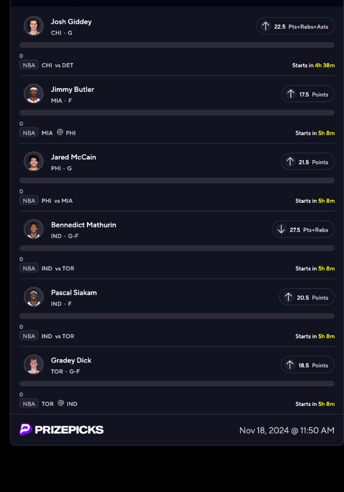Click up arrow on Butler's 17.5 Points

pos(290,94)
